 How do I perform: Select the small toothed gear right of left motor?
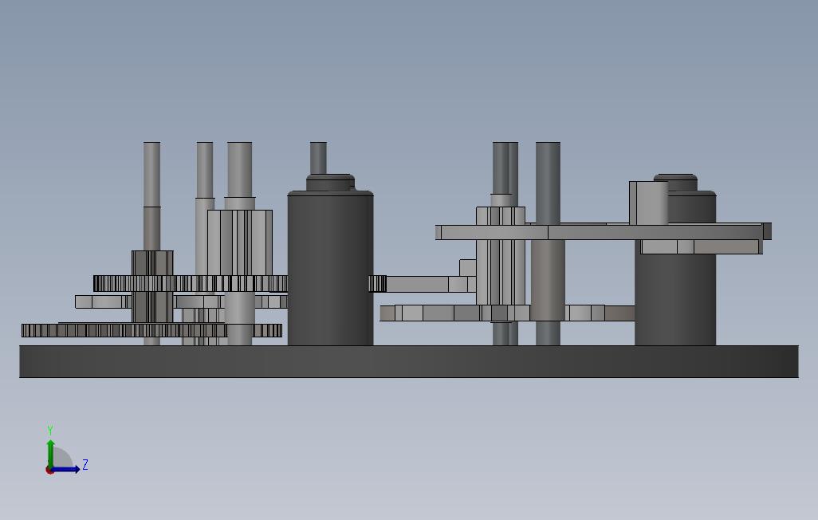377,283
